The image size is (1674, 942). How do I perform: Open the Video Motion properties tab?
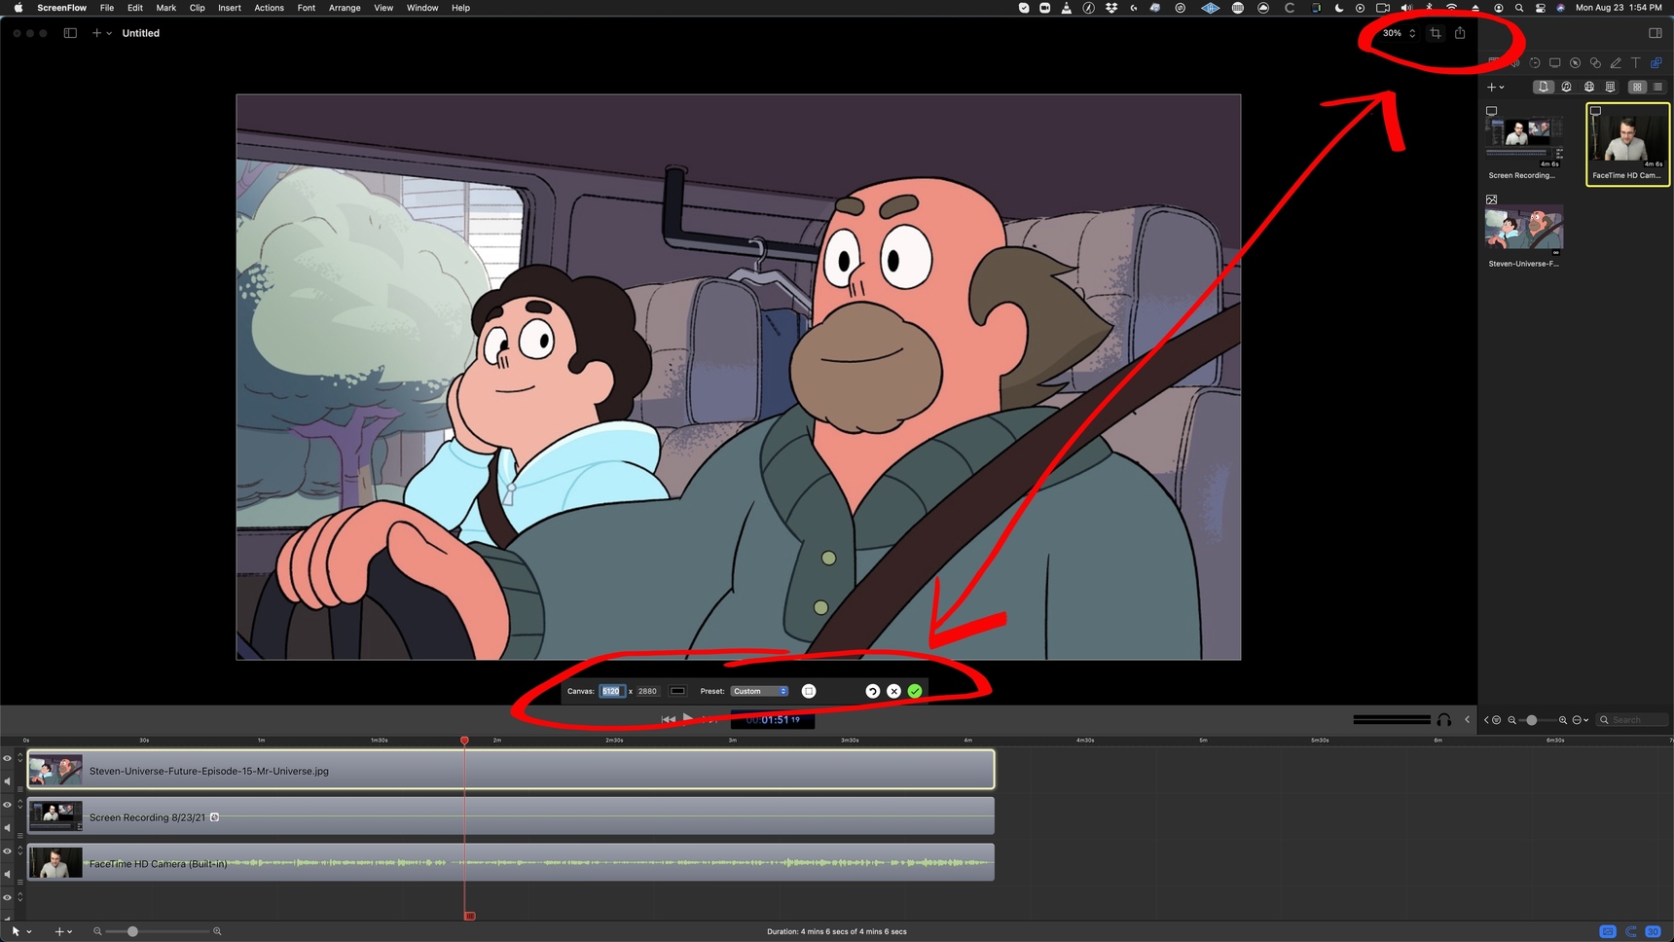click(1535, 63)
